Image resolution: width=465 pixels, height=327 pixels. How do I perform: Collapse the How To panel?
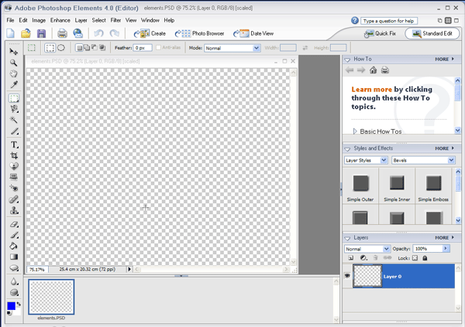[x=348, y=59]
